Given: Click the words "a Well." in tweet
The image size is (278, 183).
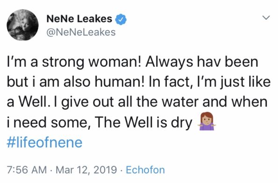Looking at the screenshot, I should [x=28, y=102].
